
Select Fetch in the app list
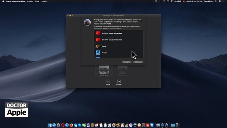click(118, 46)
